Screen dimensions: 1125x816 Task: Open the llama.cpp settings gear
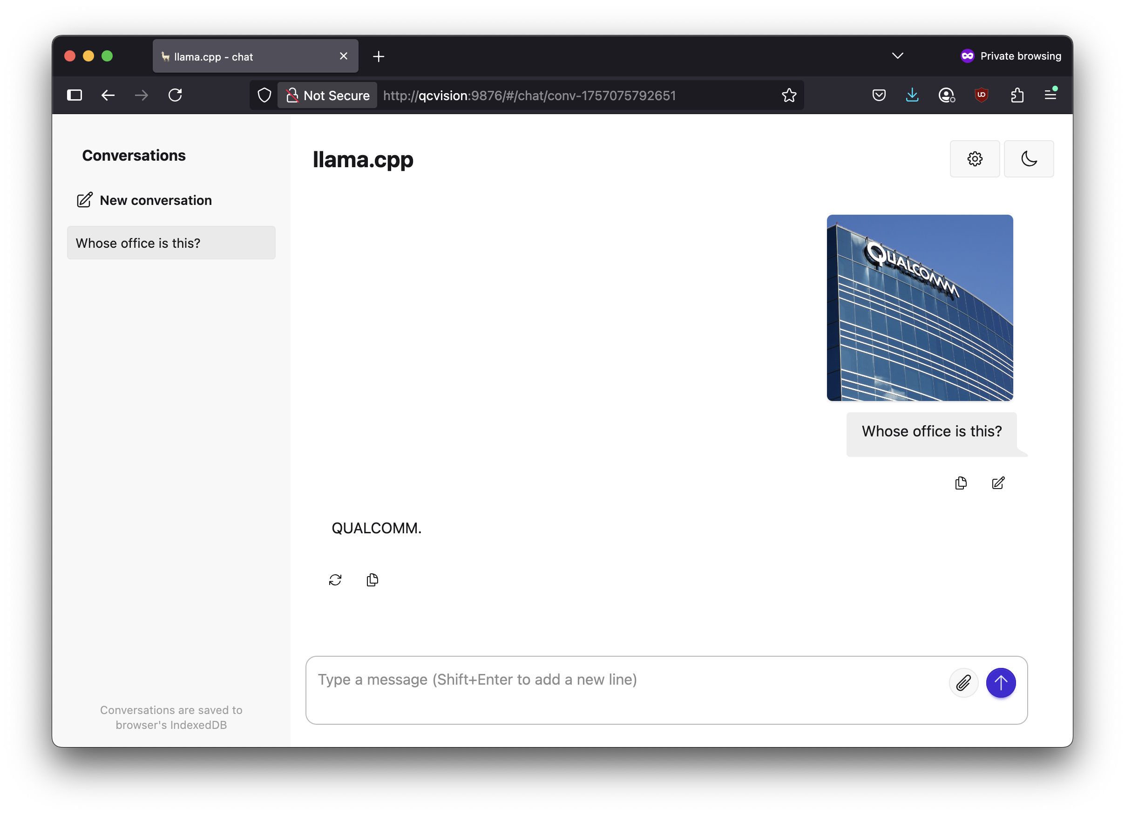coord(974,159)
